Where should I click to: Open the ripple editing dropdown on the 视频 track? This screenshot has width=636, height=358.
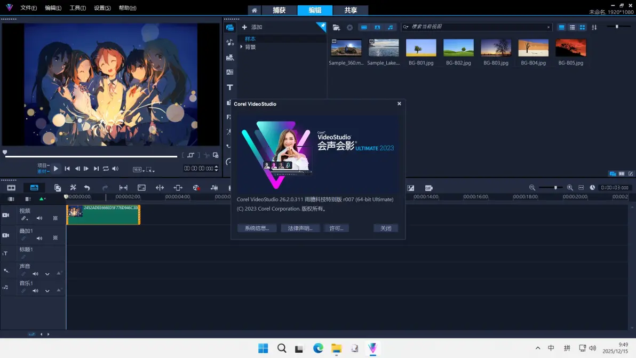(x=25, y=218)
